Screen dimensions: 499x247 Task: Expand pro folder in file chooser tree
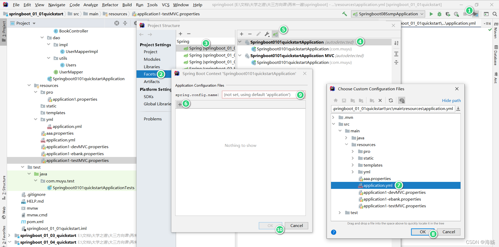point(353,151)
